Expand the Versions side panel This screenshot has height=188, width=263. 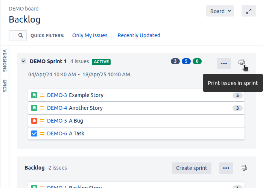5,60
